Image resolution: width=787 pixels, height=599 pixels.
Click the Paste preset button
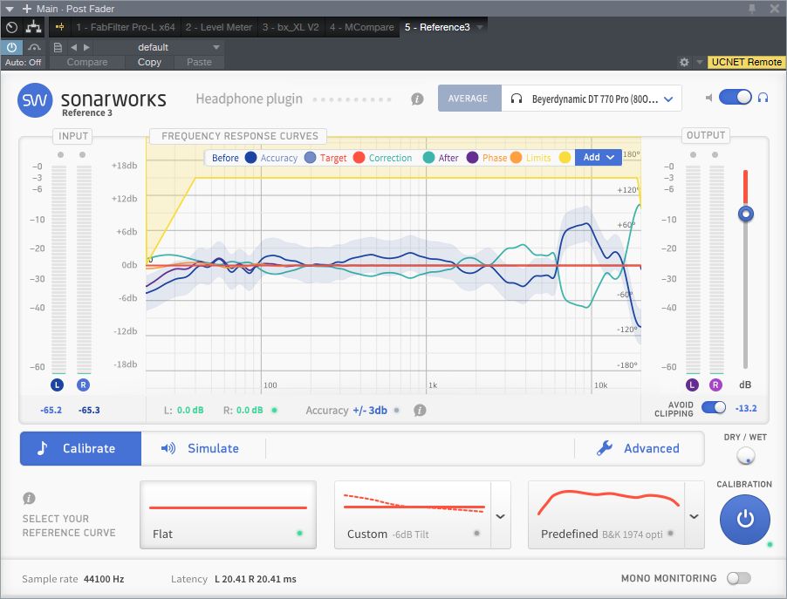pyautogui.click(x=199, y=62)
